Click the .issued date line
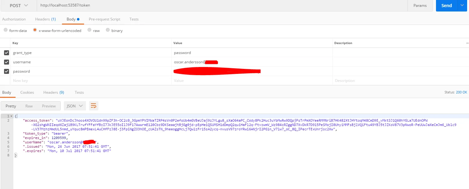The width and height of the screenshot is (469, 189). tap(67, 146)
